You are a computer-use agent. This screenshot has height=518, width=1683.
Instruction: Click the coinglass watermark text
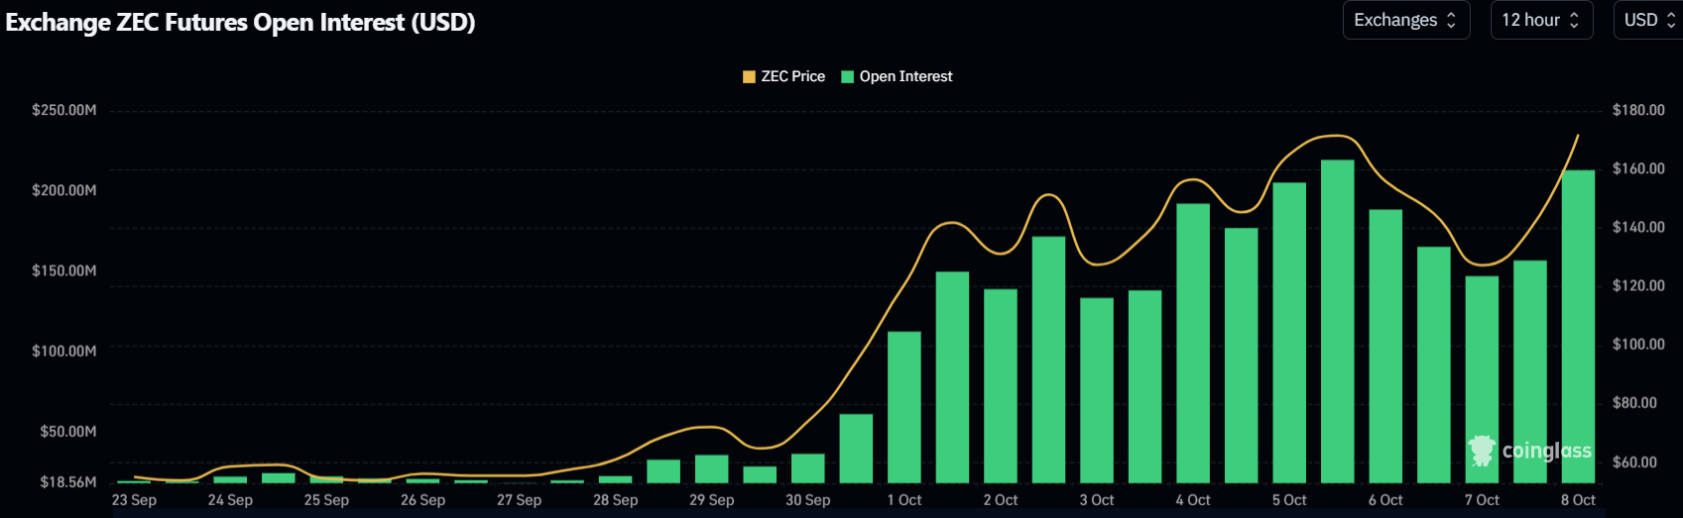(x=1546, y=451)
